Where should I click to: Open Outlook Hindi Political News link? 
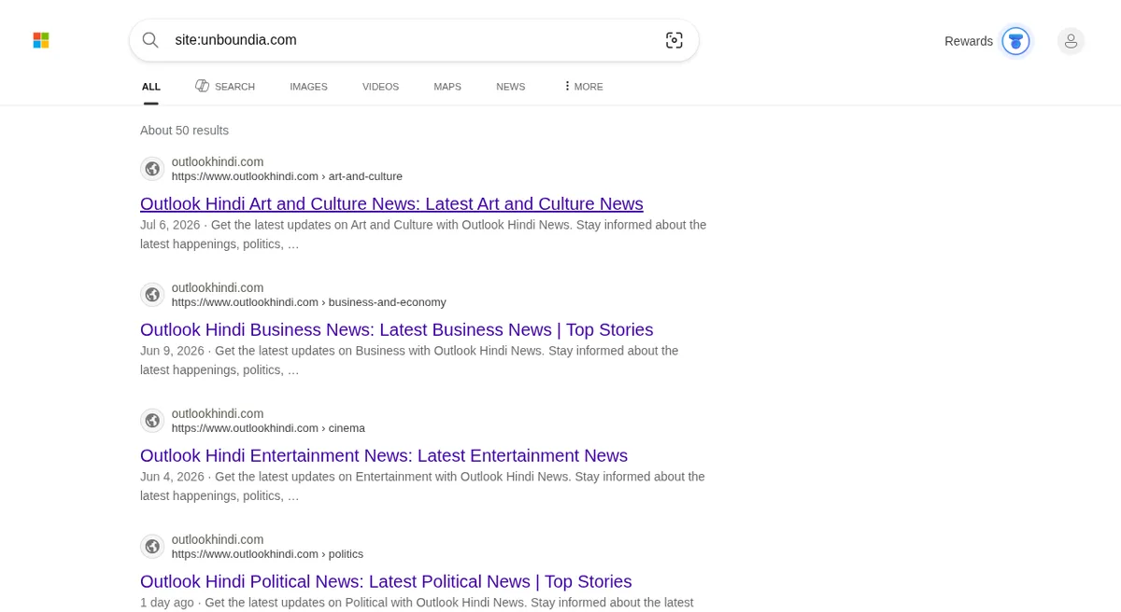pos(386,581)
